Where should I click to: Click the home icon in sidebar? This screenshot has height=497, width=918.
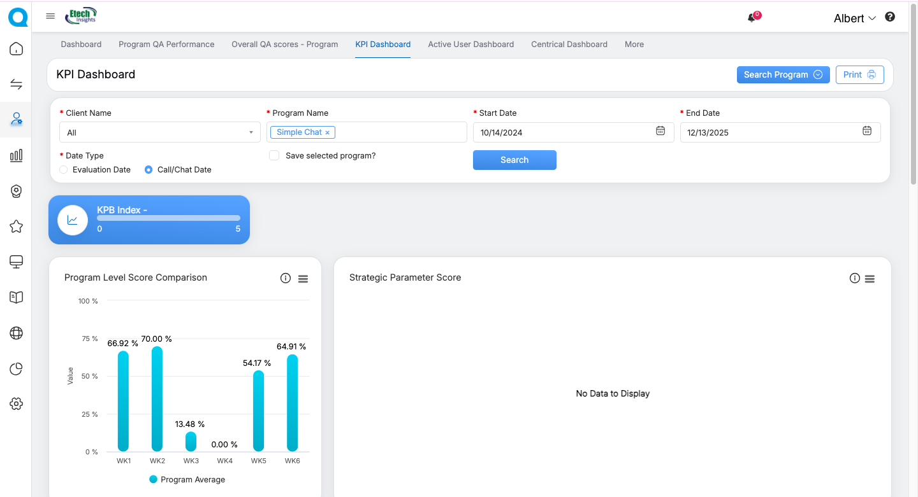coord(17,50)
